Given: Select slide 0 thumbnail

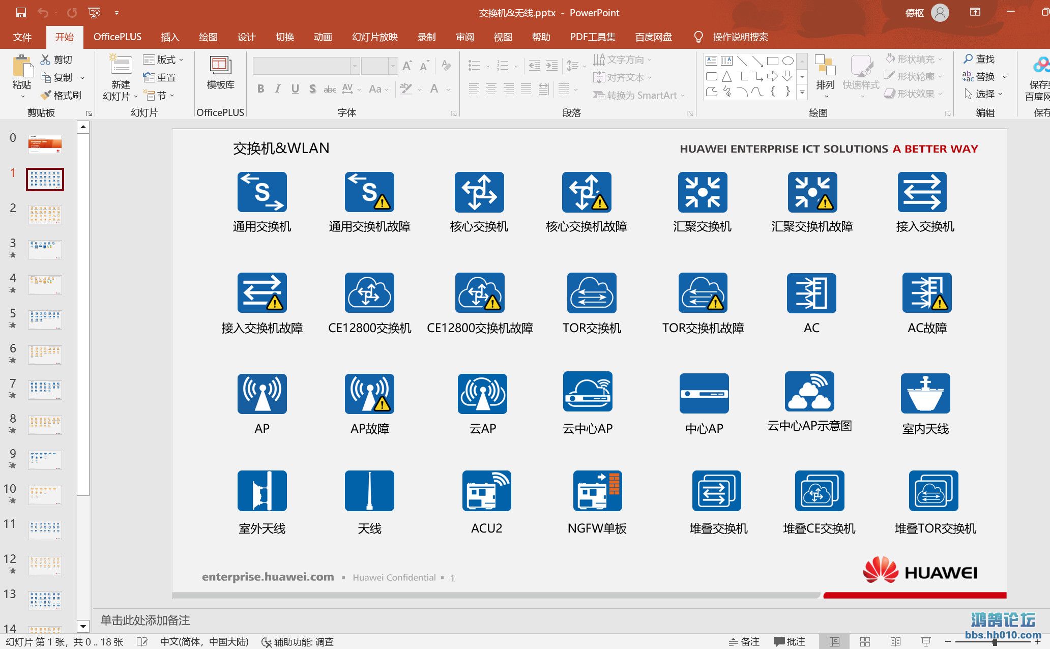Looking at the screenshot, I should (x=45, y=144).
